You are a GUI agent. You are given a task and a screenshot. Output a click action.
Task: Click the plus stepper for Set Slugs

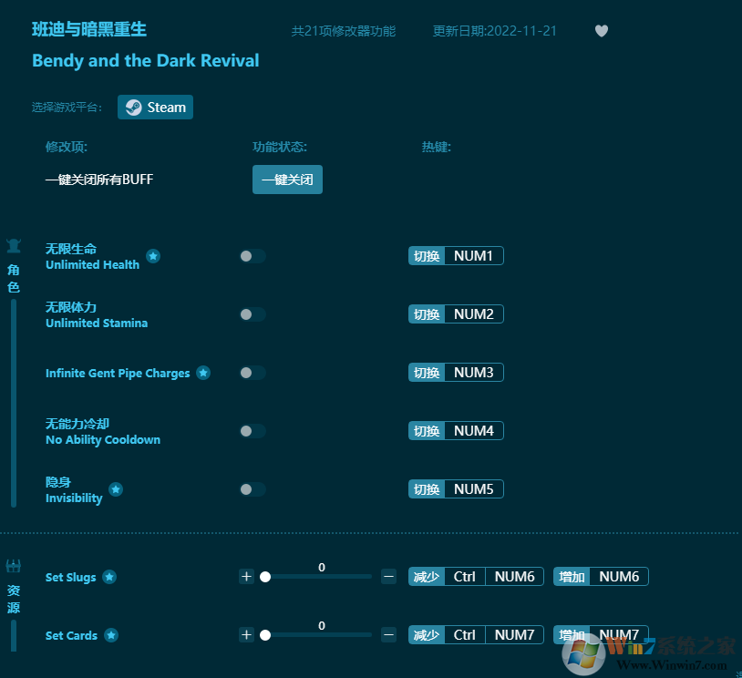[x=246, y=577]
